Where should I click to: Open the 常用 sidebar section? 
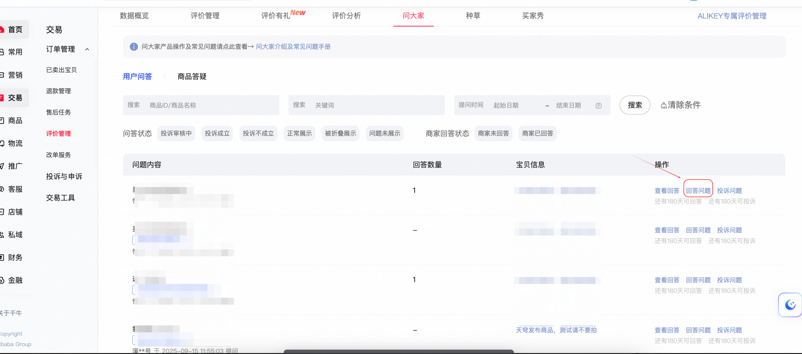[12, 52]
